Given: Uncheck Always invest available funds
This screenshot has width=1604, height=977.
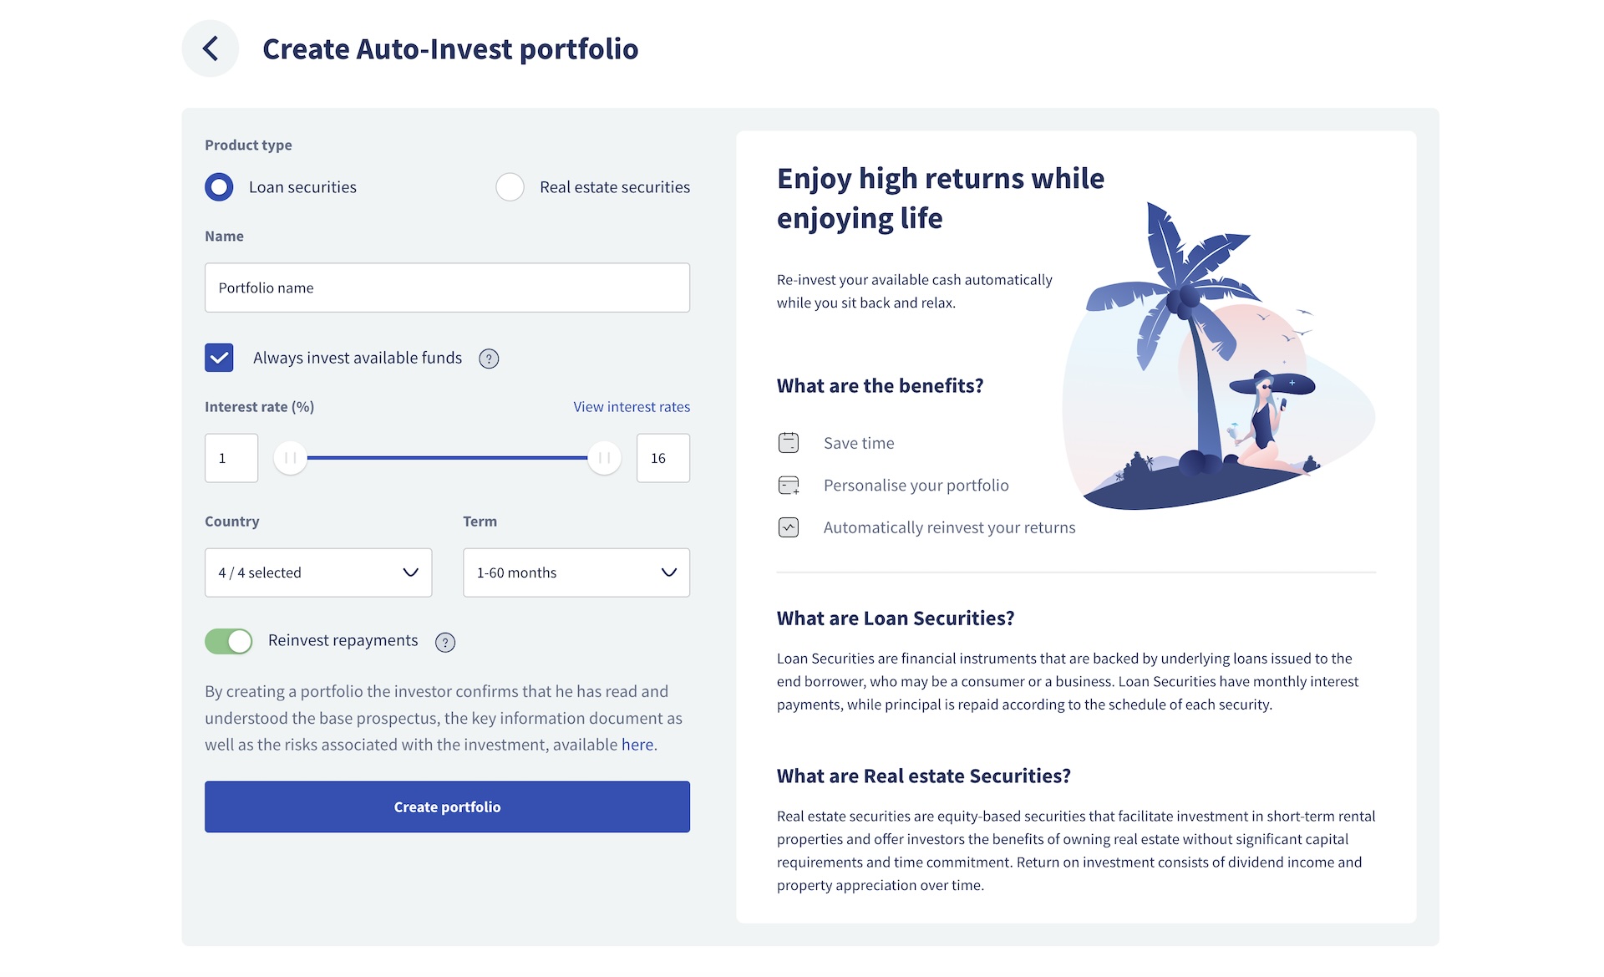Looking at the screenshot, I should point(219,358).
